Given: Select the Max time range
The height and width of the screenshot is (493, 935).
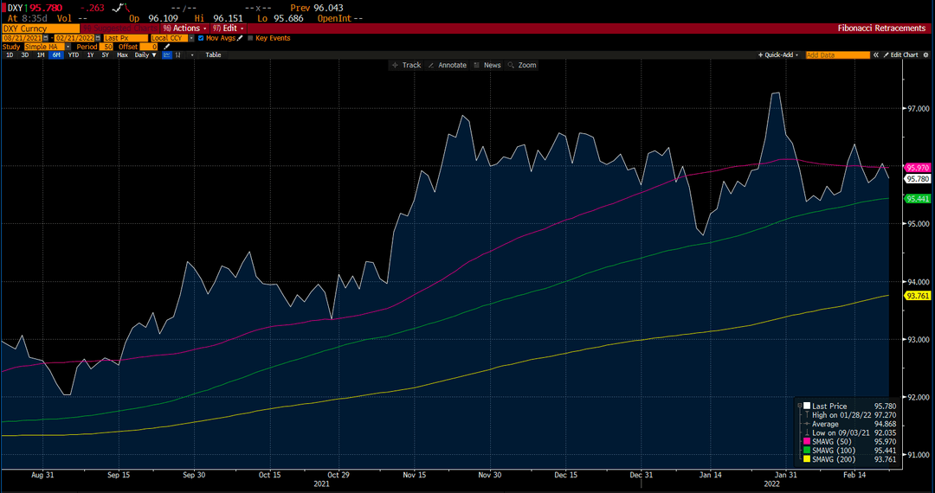Looking at the screenshot, I should (x=122, y=54).
